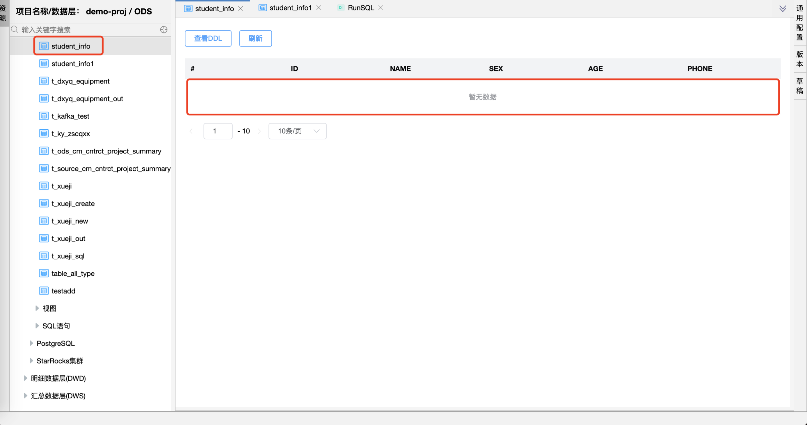Select the table icon next to student_info1

[44, 63]
